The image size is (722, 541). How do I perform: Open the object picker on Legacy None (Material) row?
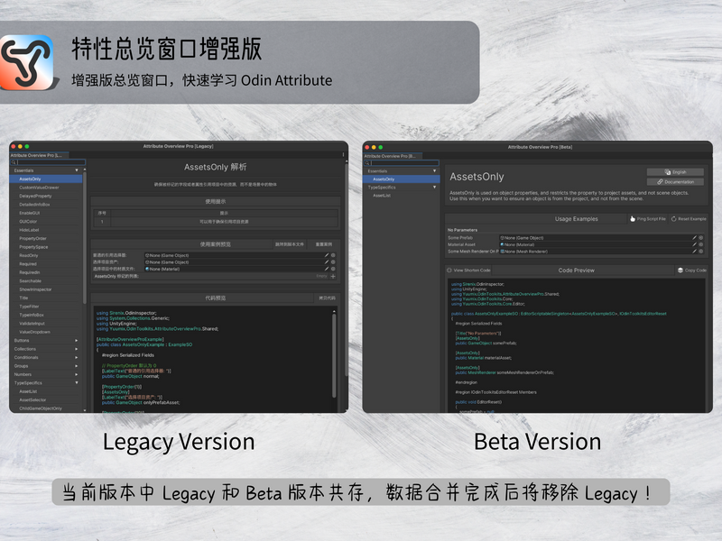pyautogui.click(x=333, y=269)
